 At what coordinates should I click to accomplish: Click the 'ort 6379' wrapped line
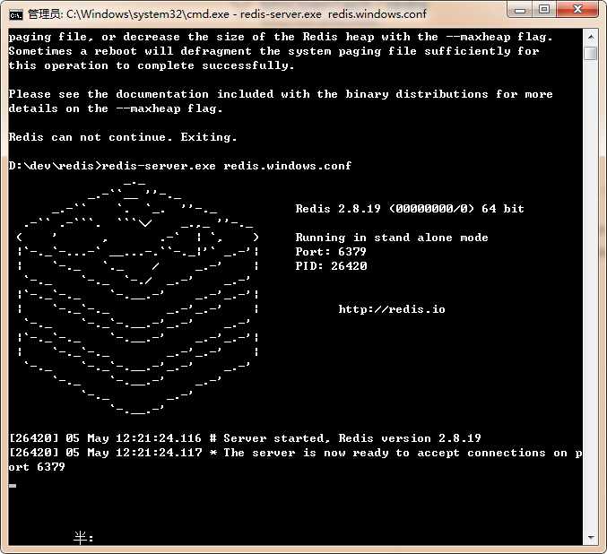click(37, 467)
